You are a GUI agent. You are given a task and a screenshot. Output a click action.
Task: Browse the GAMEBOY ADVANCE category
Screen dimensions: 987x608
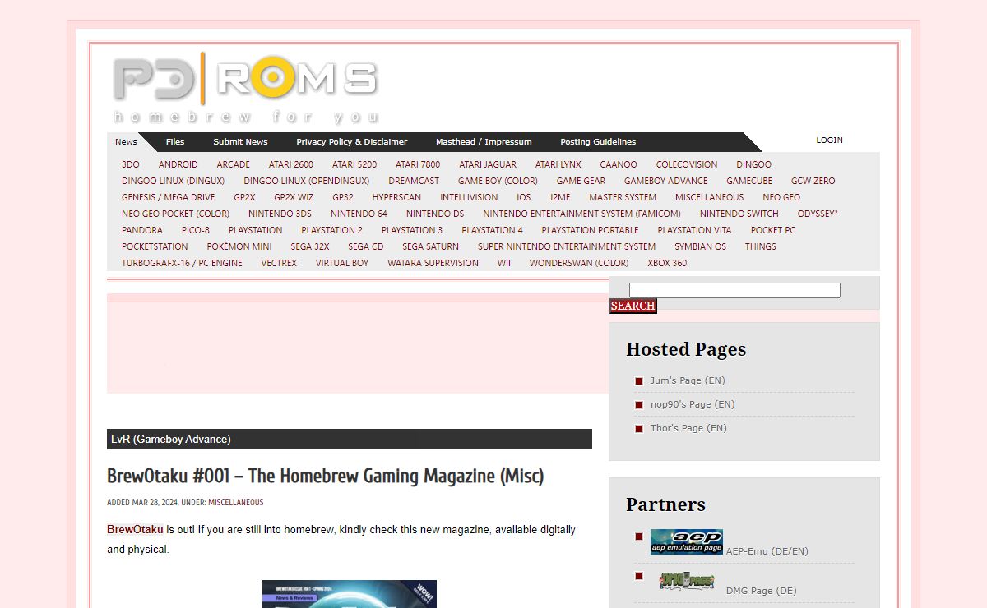665,181
